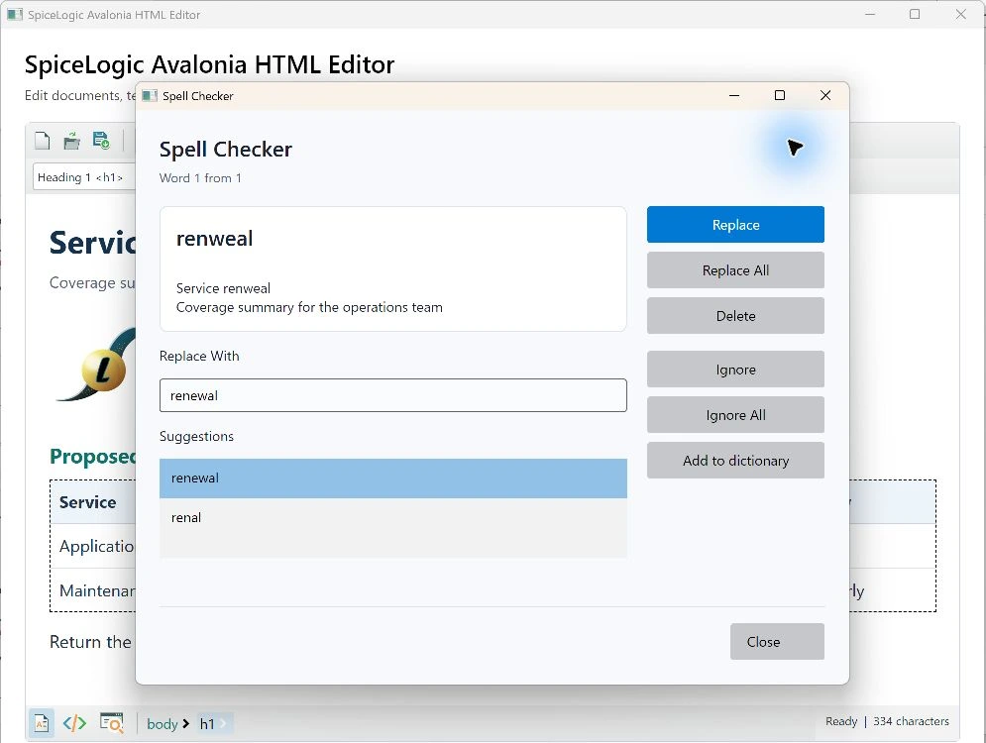Viewport: 986px width, 743px height.
Task: Click the blue Replace button
Action: [x=735, y=225]
